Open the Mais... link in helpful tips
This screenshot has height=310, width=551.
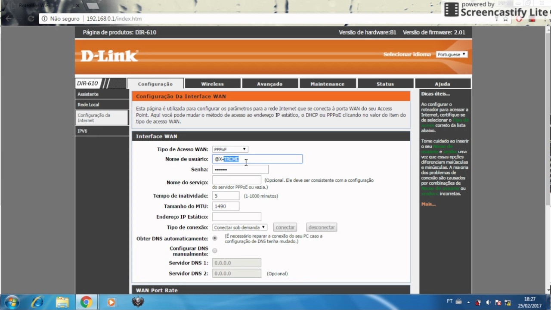[x=428, y=204]
